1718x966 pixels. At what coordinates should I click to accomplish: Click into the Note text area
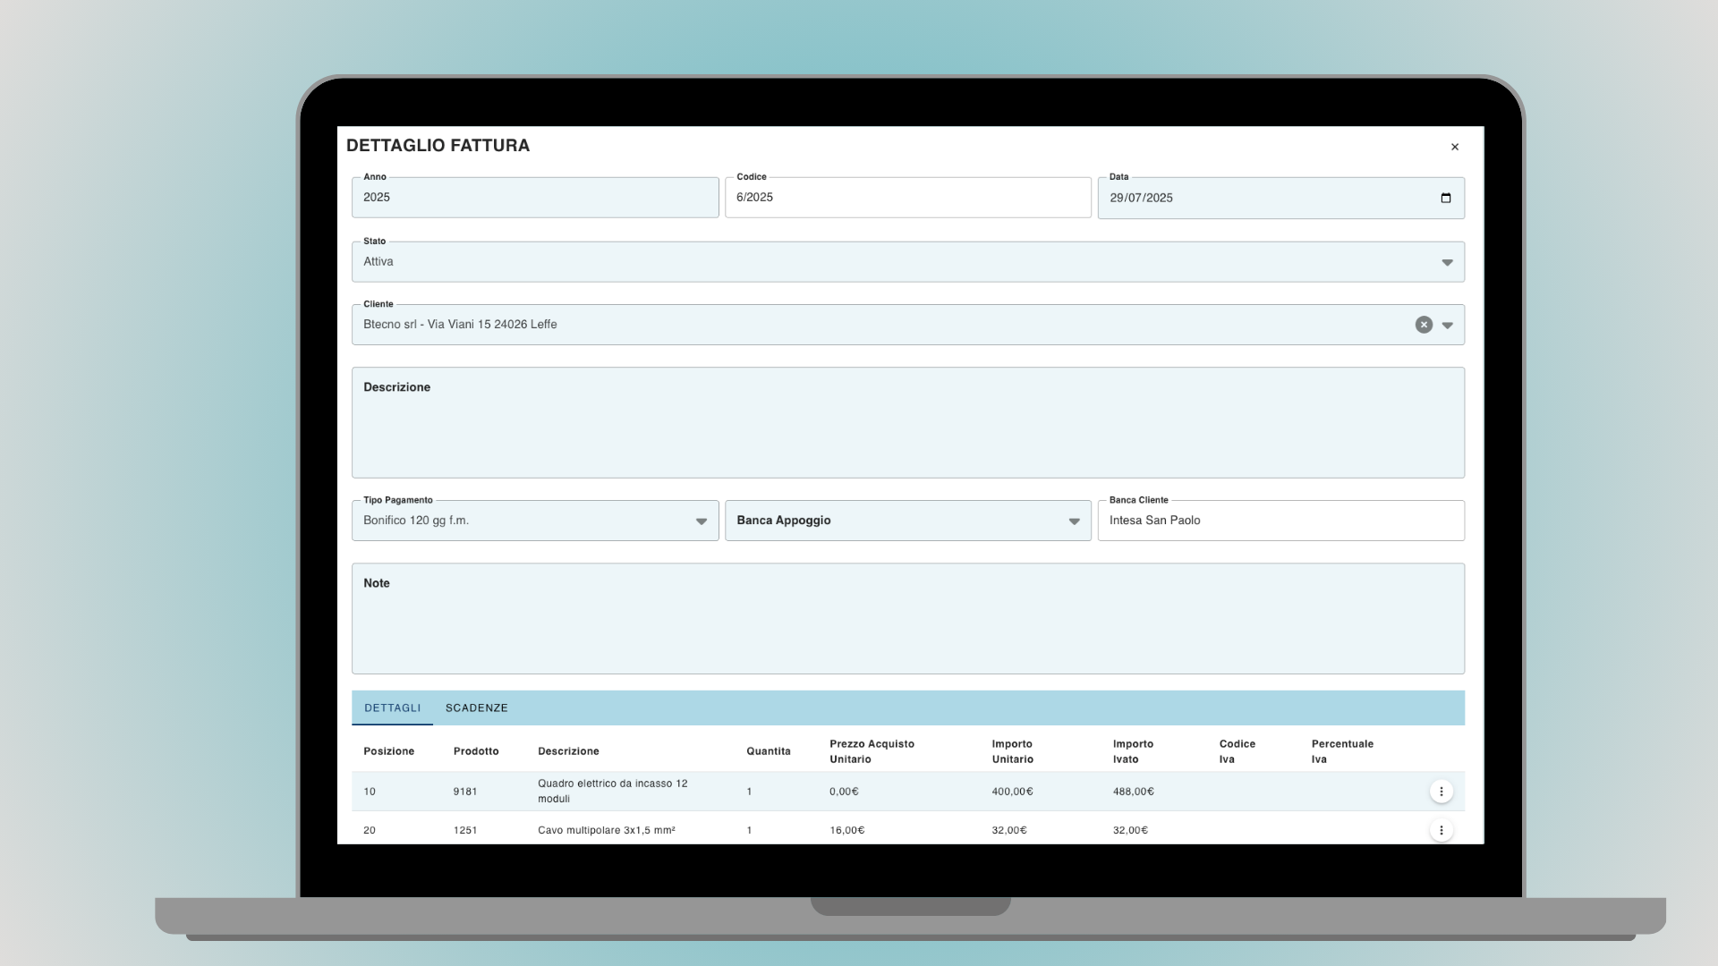[907, 618]
